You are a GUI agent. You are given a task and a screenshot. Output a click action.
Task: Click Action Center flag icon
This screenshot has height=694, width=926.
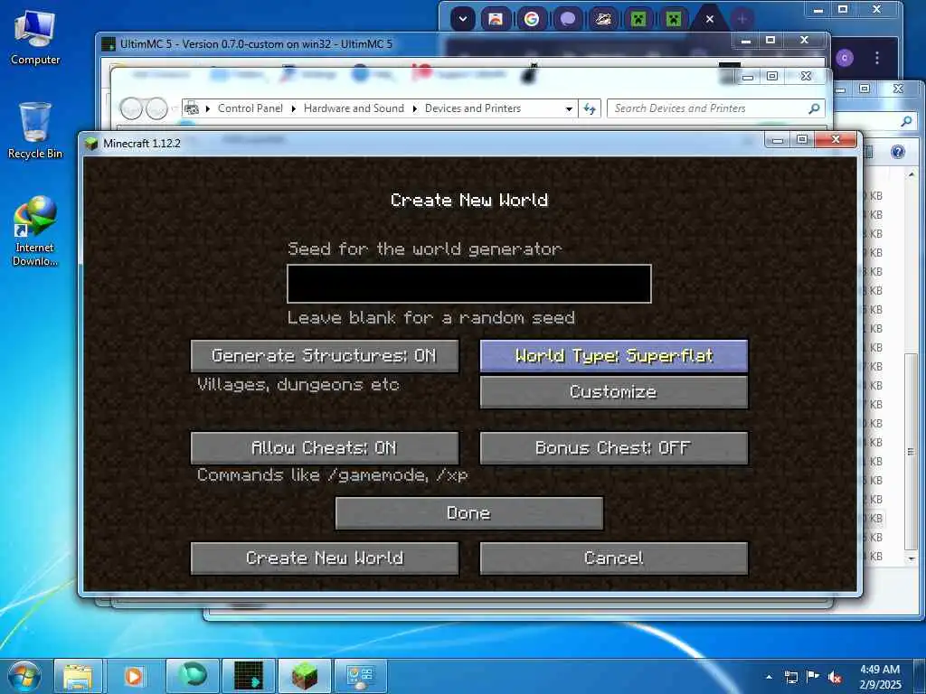point(813,677)
